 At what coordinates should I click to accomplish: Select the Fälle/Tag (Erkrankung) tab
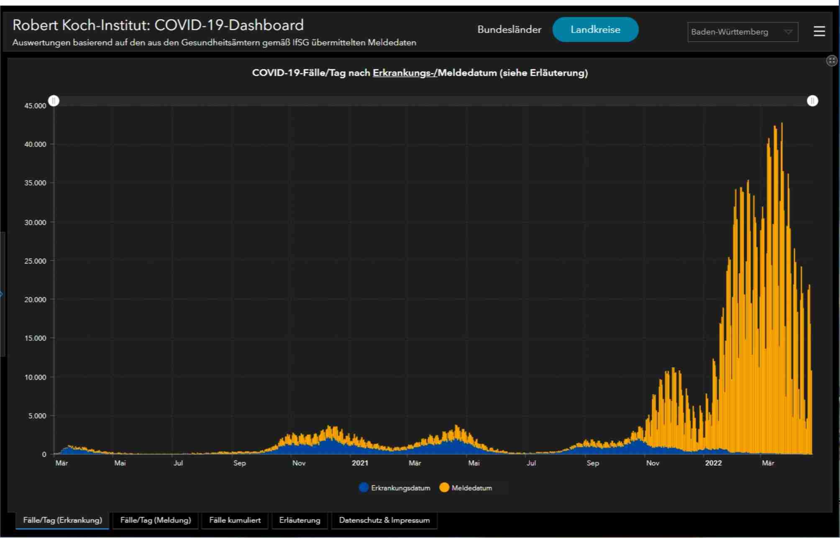tap(62, 520)
